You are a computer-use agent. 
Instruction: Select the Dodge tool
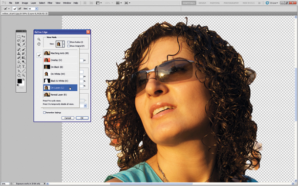tap(23, 62)
